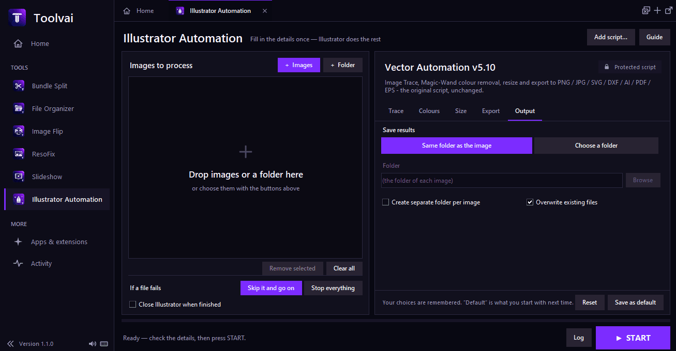Open the Trace settings tab

(396, 111)
